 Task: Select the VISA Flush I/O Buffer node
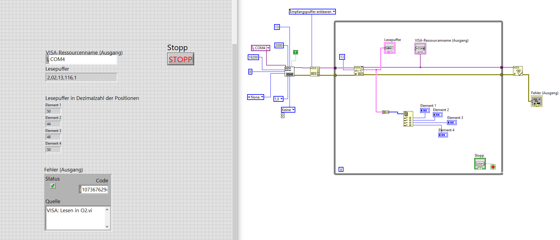tap(315, 72)
